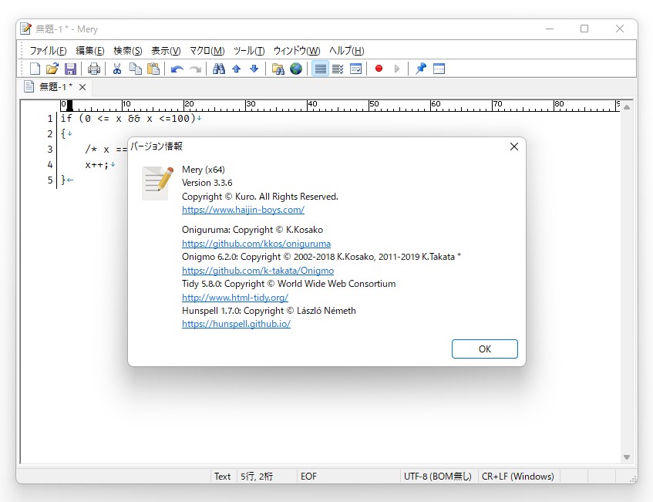
Task: Open the github.com/k-takata/Onigmo link
Action: click(257, 271)
